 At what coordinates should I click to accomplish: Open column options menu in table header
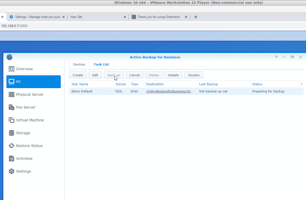(301, 84)
